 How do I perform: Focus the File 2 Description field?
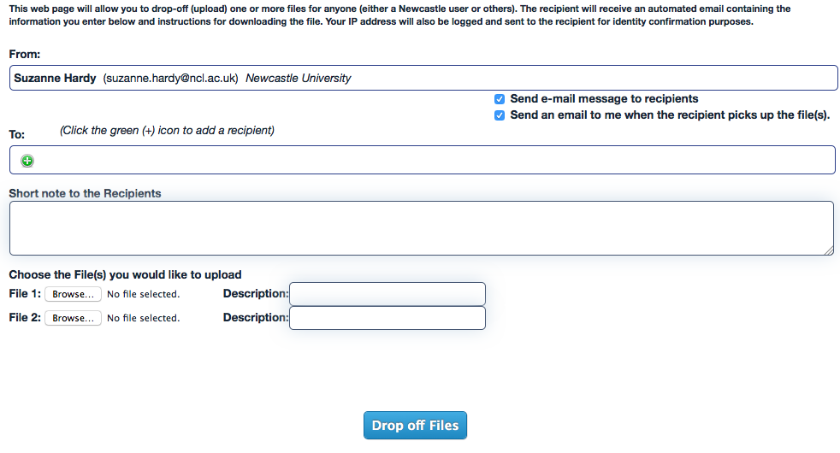pos(387,318)
